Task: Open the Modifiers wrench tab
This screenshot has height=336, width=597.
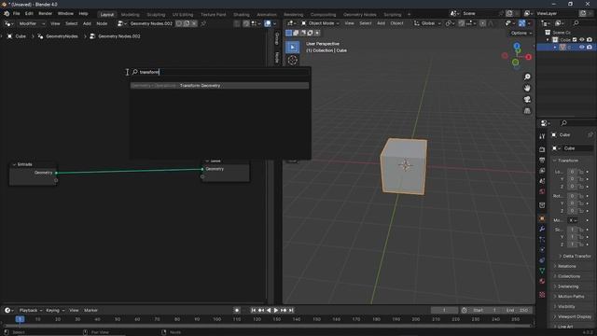Action: [x=542, y=229]
